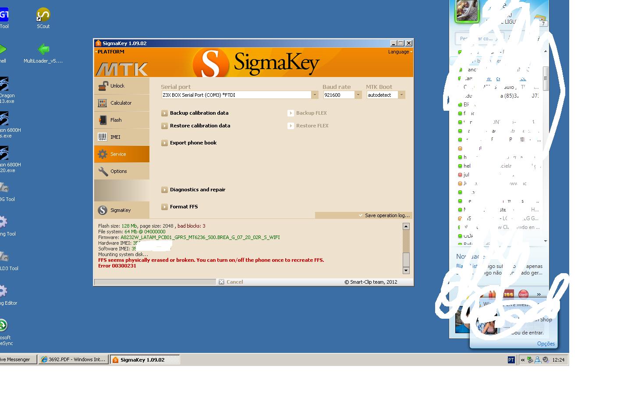This screenshot has height=394, width=631.
Task: Open the SigmaKey info section in sidebar
Action: tap(122, 210)
